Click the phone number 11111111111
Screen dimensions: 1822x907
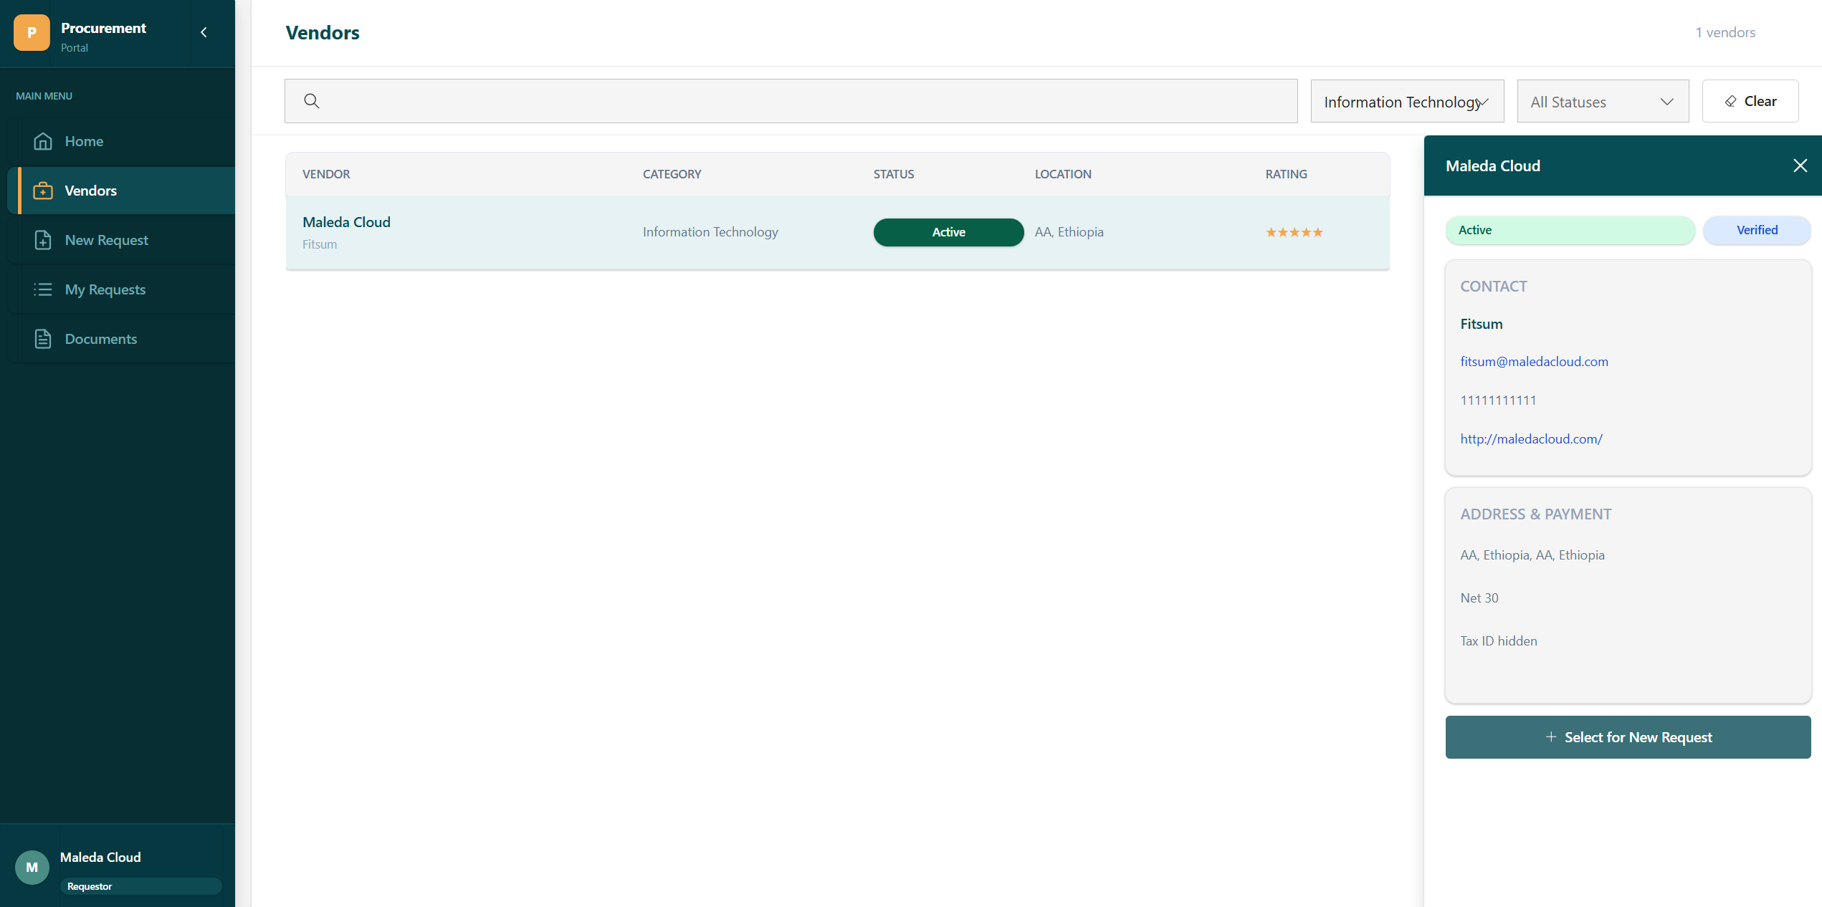[x=1498, y=400]
